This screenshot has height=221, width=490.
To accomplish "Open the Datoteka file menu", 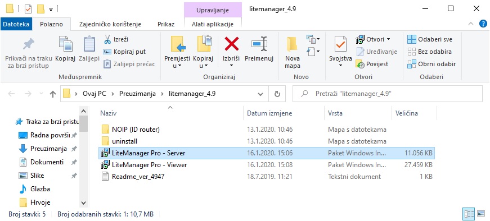I will 16,24.
